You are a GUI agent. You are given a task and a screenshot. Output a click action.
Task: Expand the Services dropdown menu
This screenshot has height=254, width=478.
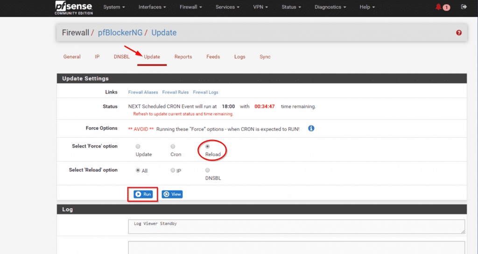coord(227,7)
